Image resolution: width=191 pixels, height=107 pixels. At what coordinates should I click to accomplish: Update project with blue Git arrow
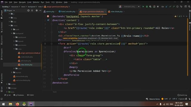pos(167,7)
